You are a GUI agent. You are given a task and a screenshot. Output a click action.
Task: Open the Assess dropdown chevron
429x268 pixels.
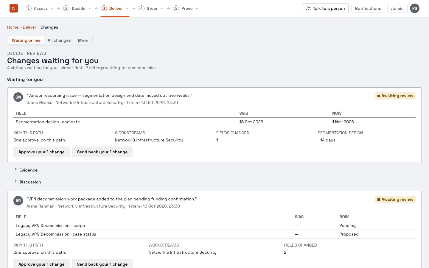coord(52,8)
